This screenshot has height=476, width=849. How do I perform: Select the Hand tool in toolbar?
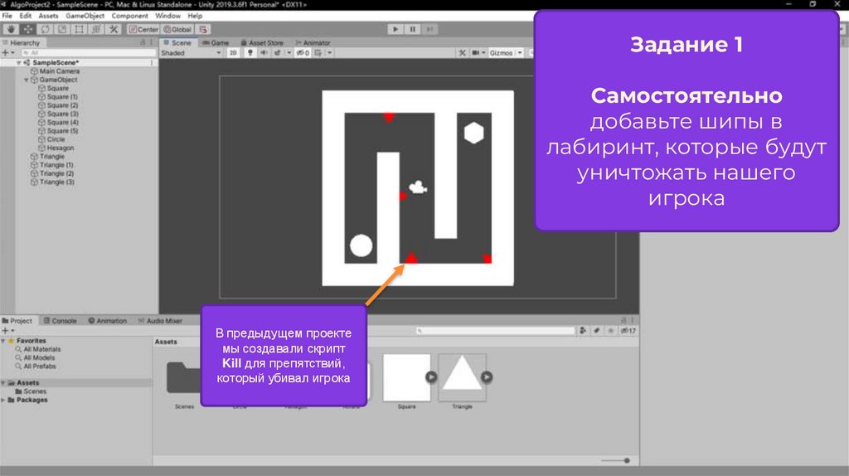10,29
